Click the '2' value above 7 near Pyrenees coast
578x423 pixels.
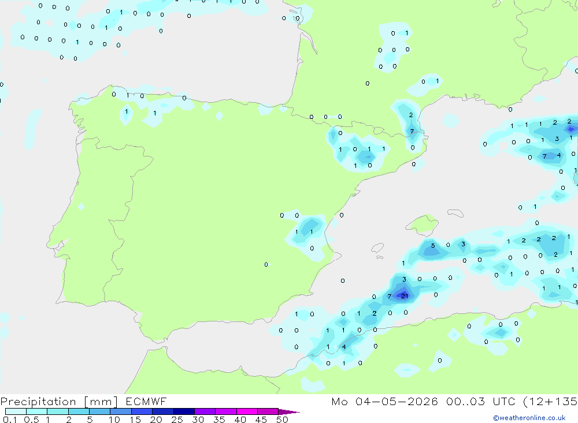click(411, 115)
